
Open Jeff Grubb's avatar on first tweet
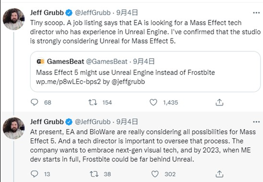point(13,19)
